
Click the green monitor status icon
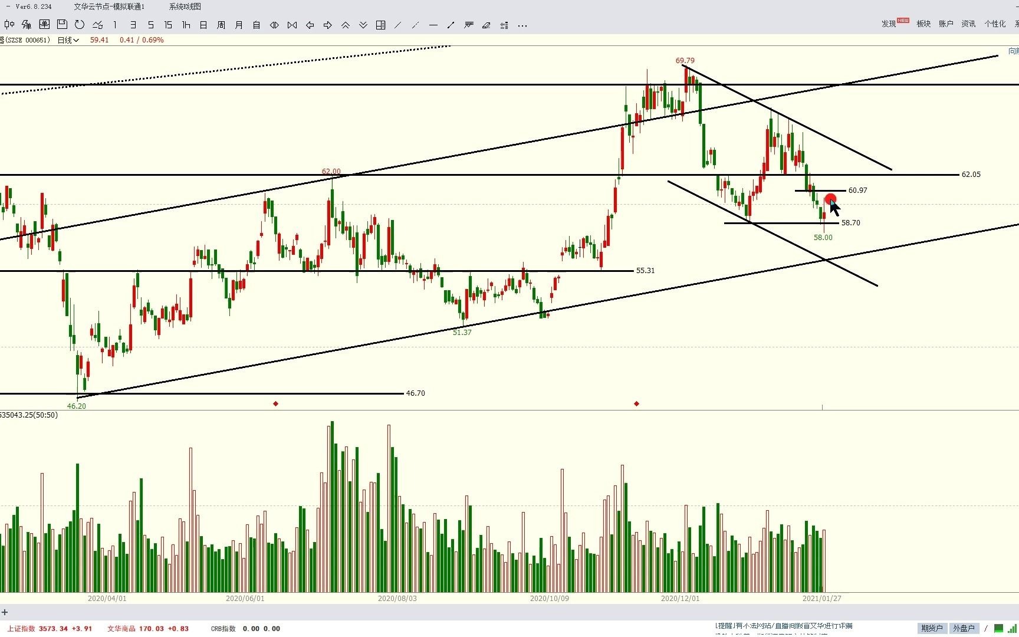998,628
